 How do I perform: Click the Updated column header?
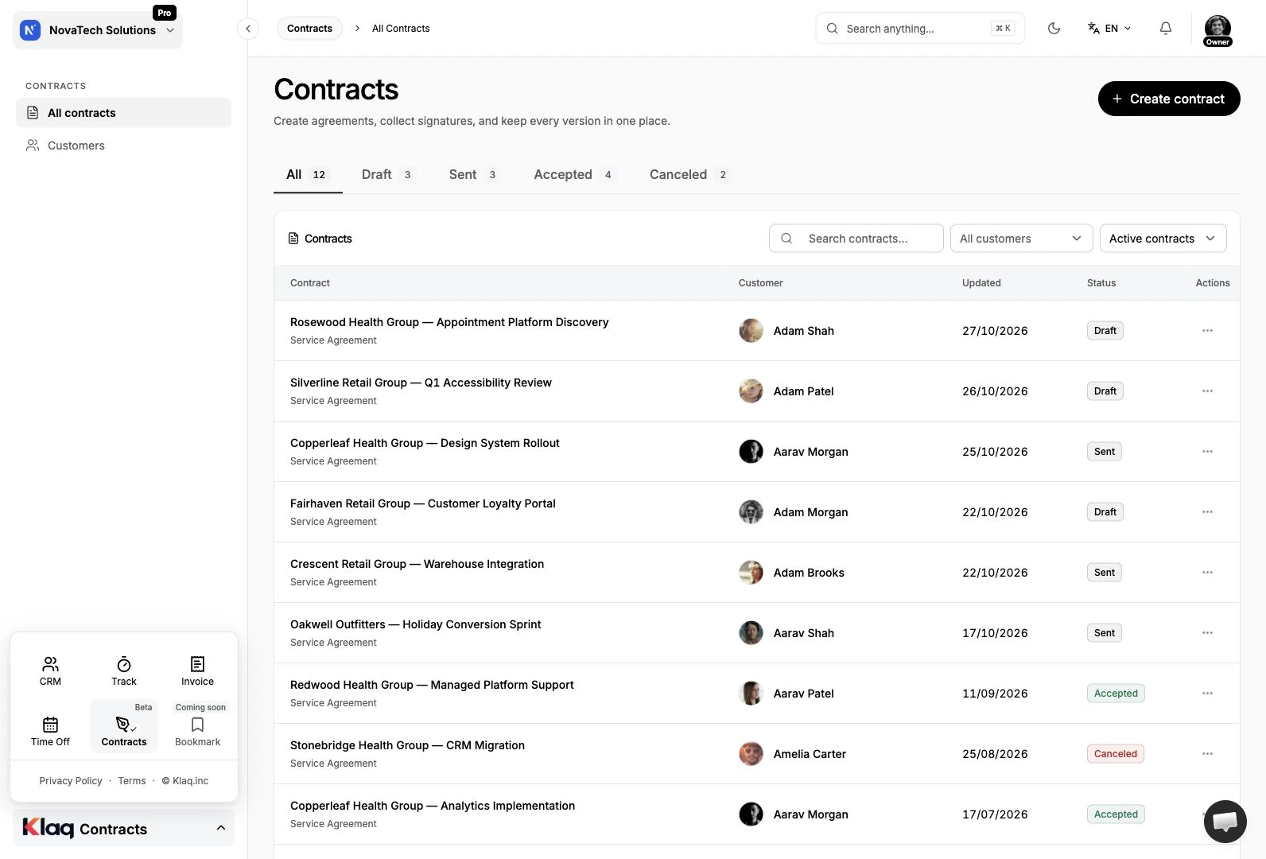click(x=981, y=283)
